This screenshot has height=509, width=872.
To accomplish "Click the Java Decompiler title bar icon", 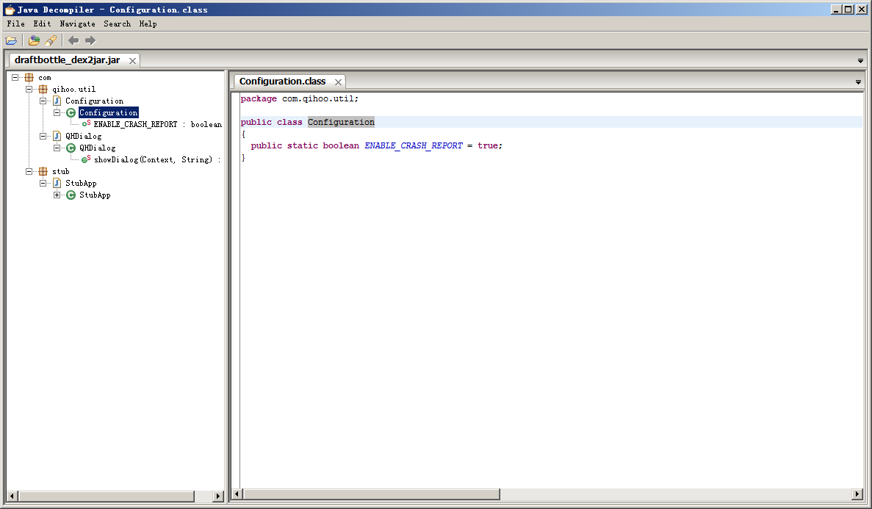I will tap(10, 10).
